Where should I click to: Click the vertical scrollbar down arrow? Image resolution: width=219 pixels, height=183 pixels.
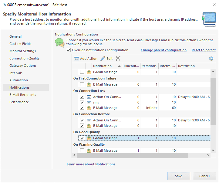(x=213, y=150)
